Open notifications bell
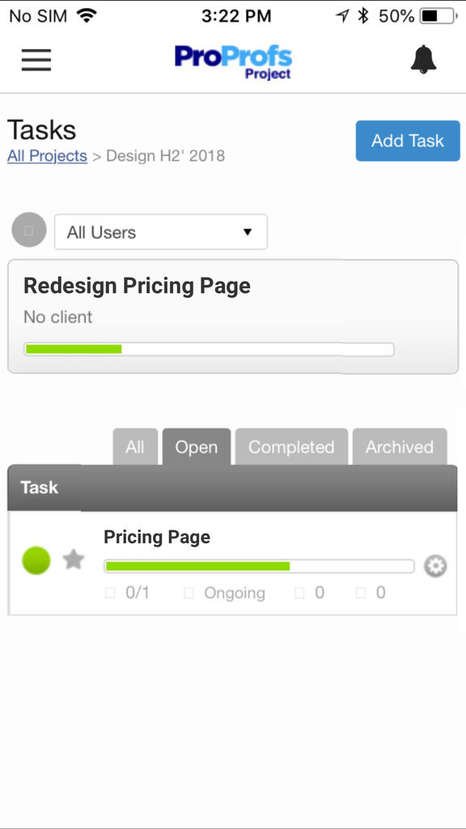This screenshot has width=466, height=829. [x=424, y=59]
